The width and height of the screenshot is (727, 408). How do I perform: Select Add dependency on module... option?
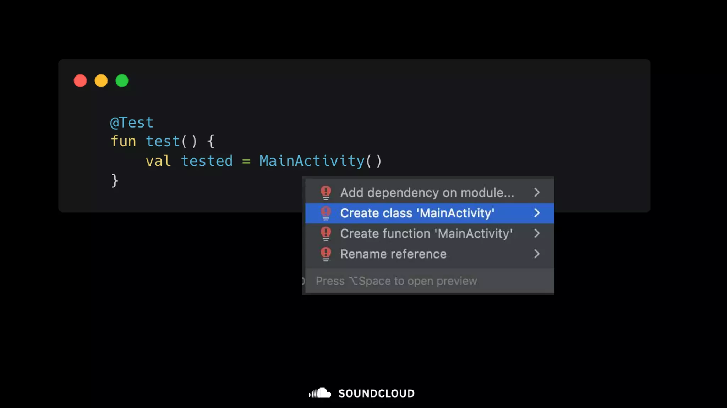pos(427,193)
